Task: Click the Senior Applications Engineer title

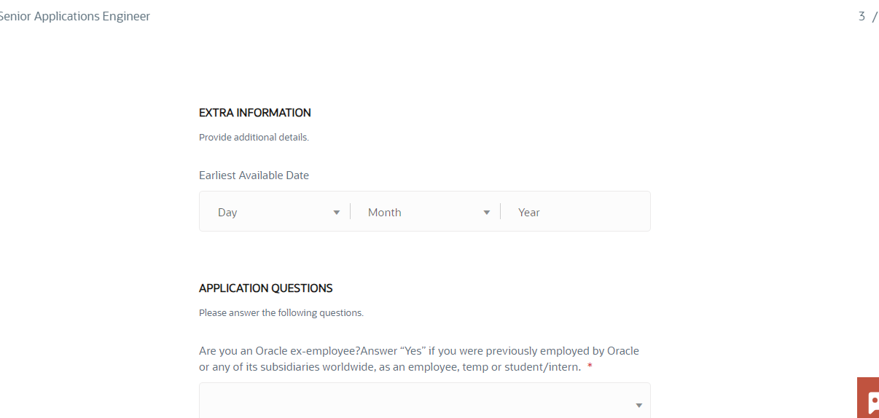Action: click(x=75, y=16)
